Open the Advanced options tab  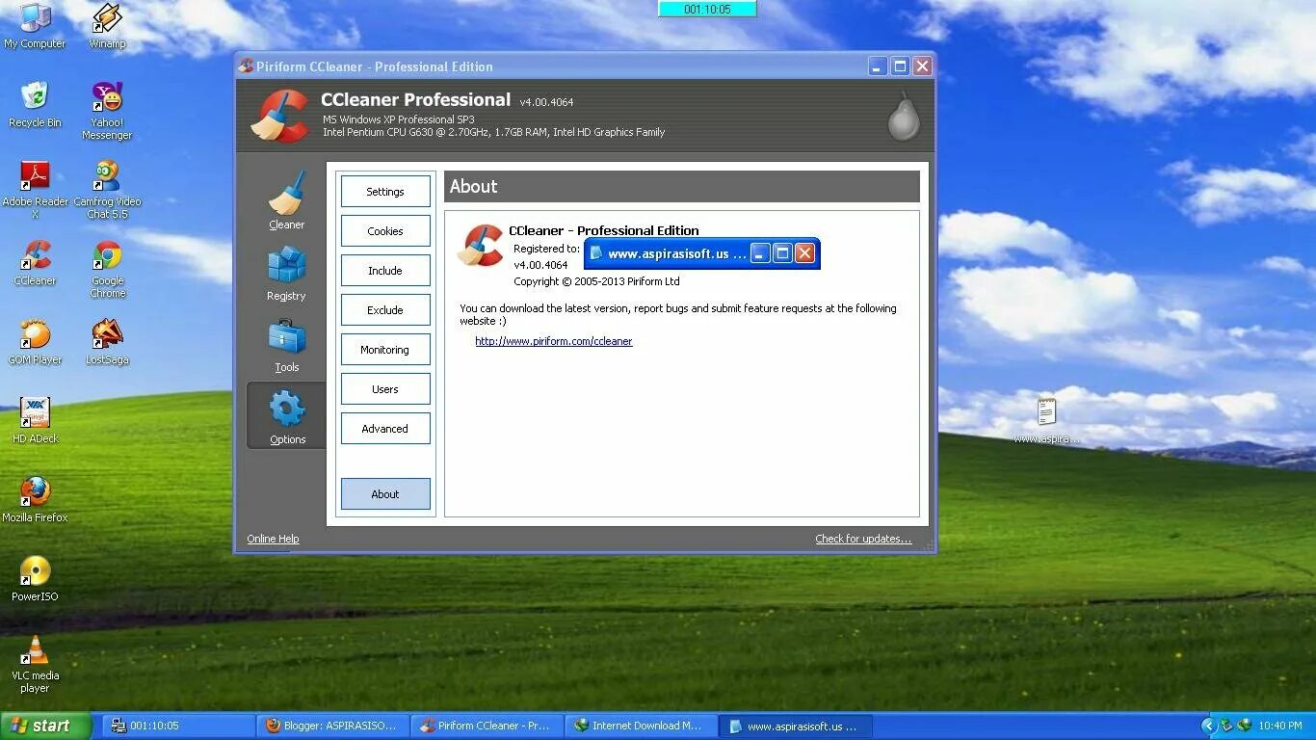point(385,429)
